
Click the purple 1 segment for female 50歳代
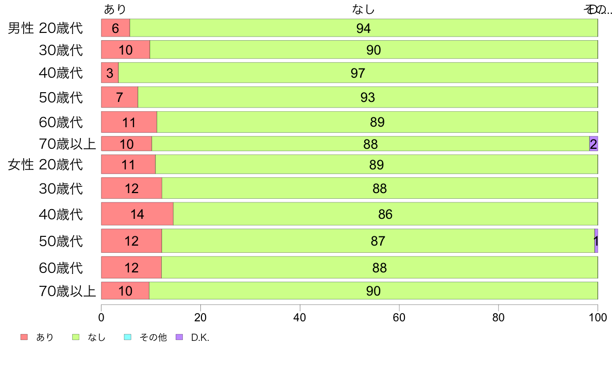tap(596, 241)
